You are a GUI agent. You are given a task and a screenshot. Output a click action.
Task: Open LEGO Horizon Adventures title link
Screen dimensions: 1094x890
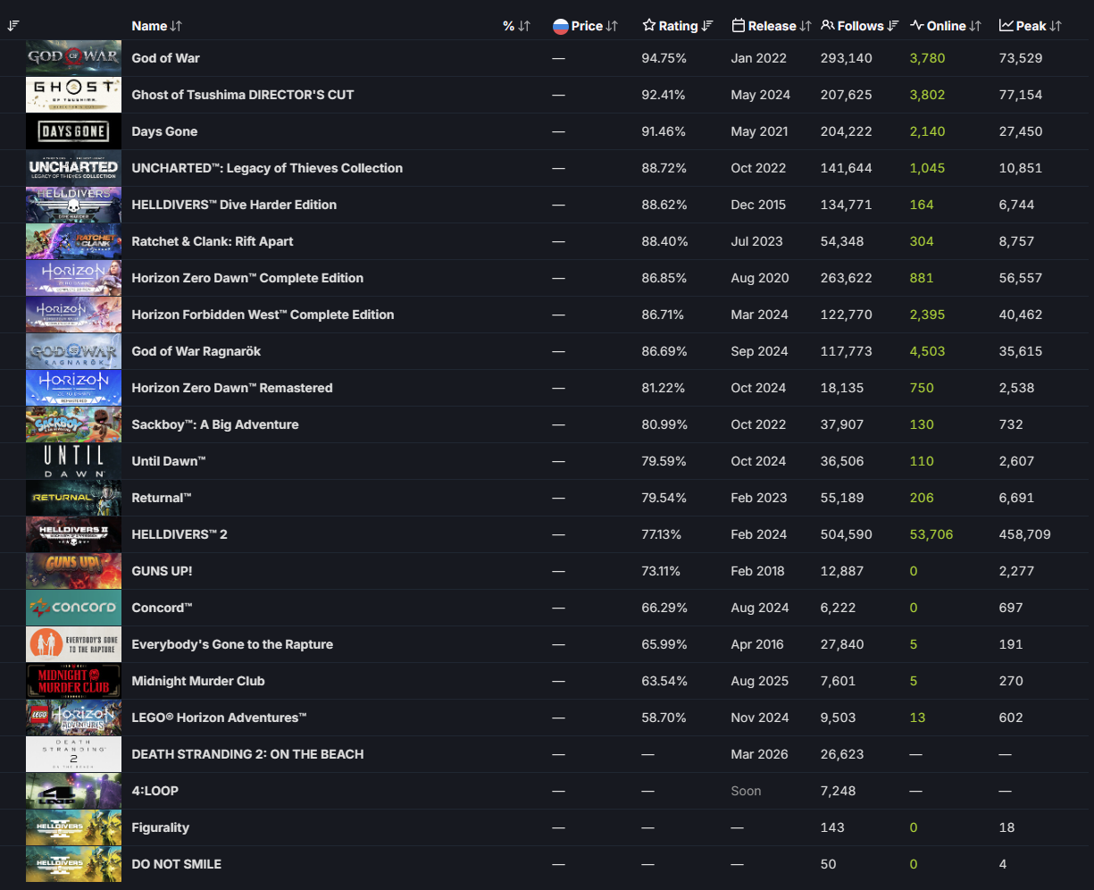pos(220,718)
